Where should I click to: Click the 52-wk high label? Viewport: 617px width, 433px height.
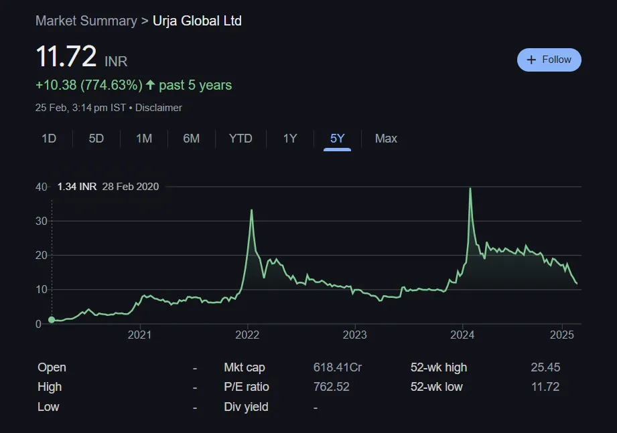[x=439, y=367]
